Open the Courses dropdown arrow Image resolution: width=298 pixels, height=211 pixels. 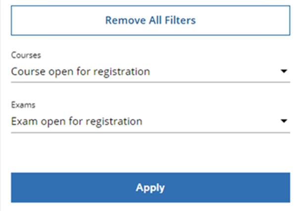click(x=284, y=71)
